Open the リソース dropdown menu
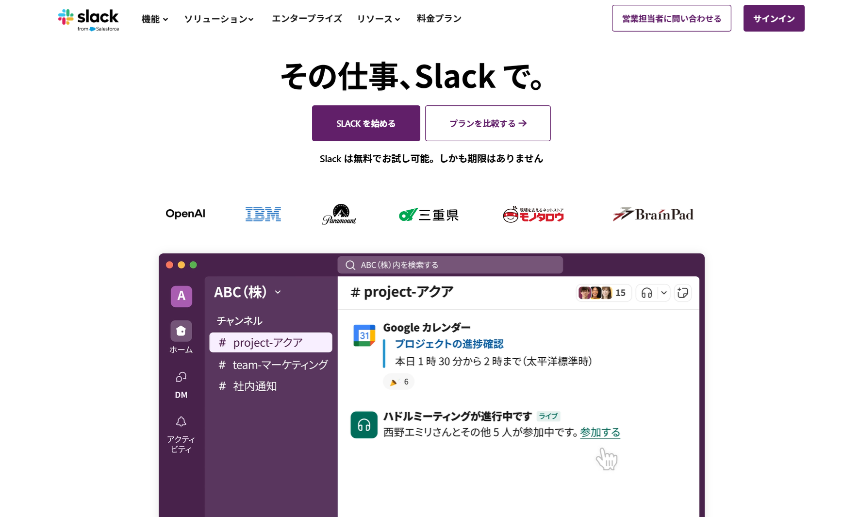The height and width of the screenshot is (517, 859). pyautogui.click(x=379, y=19)
